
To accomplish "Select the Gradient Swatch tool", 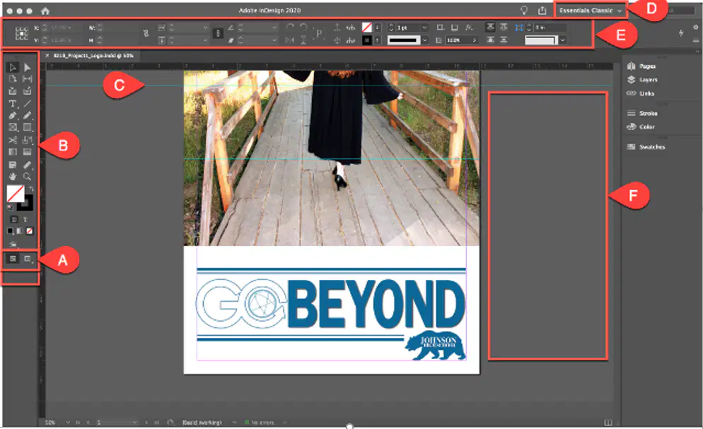I will click(13, 152).
